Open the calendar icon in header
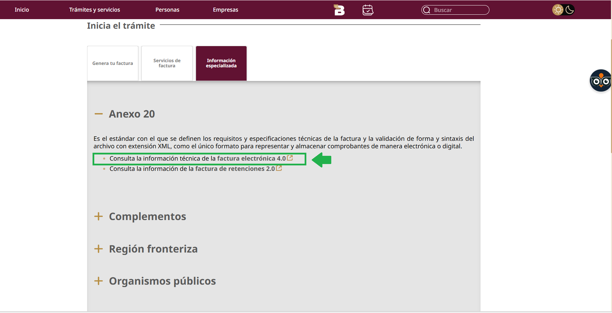 coord(368,10)
